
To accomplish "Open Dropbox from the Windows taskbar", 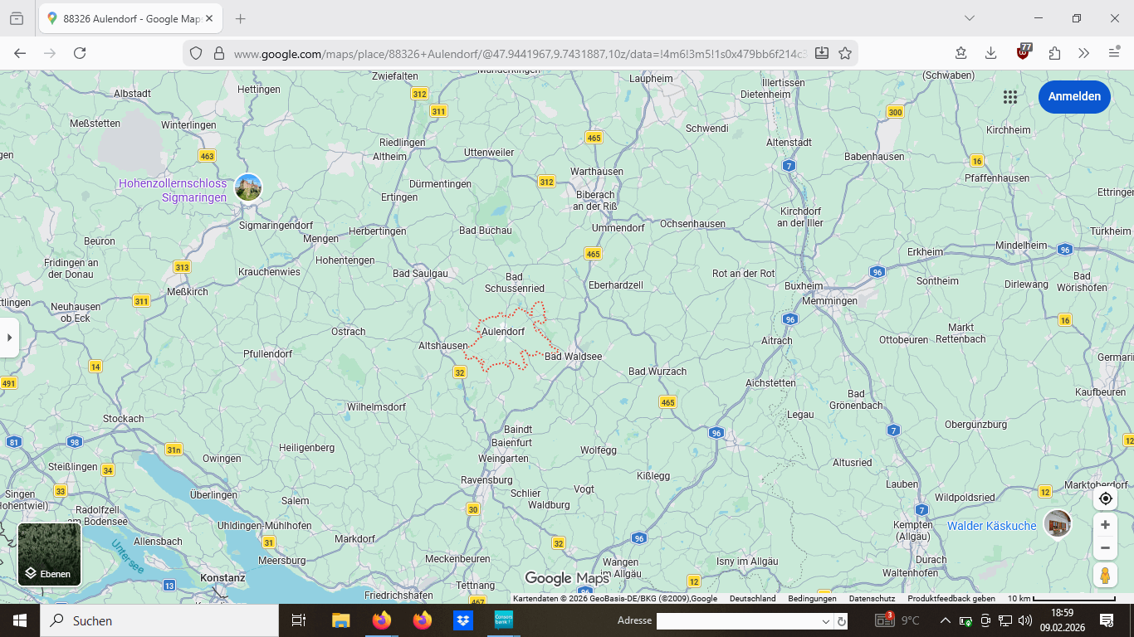I will click(463, 620).
